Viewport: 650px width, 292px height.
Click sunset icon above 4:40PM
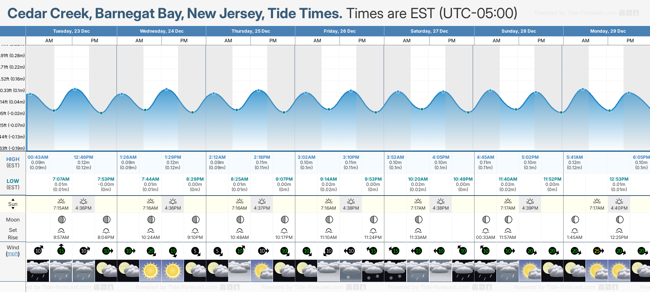click(x=619, y=201)
